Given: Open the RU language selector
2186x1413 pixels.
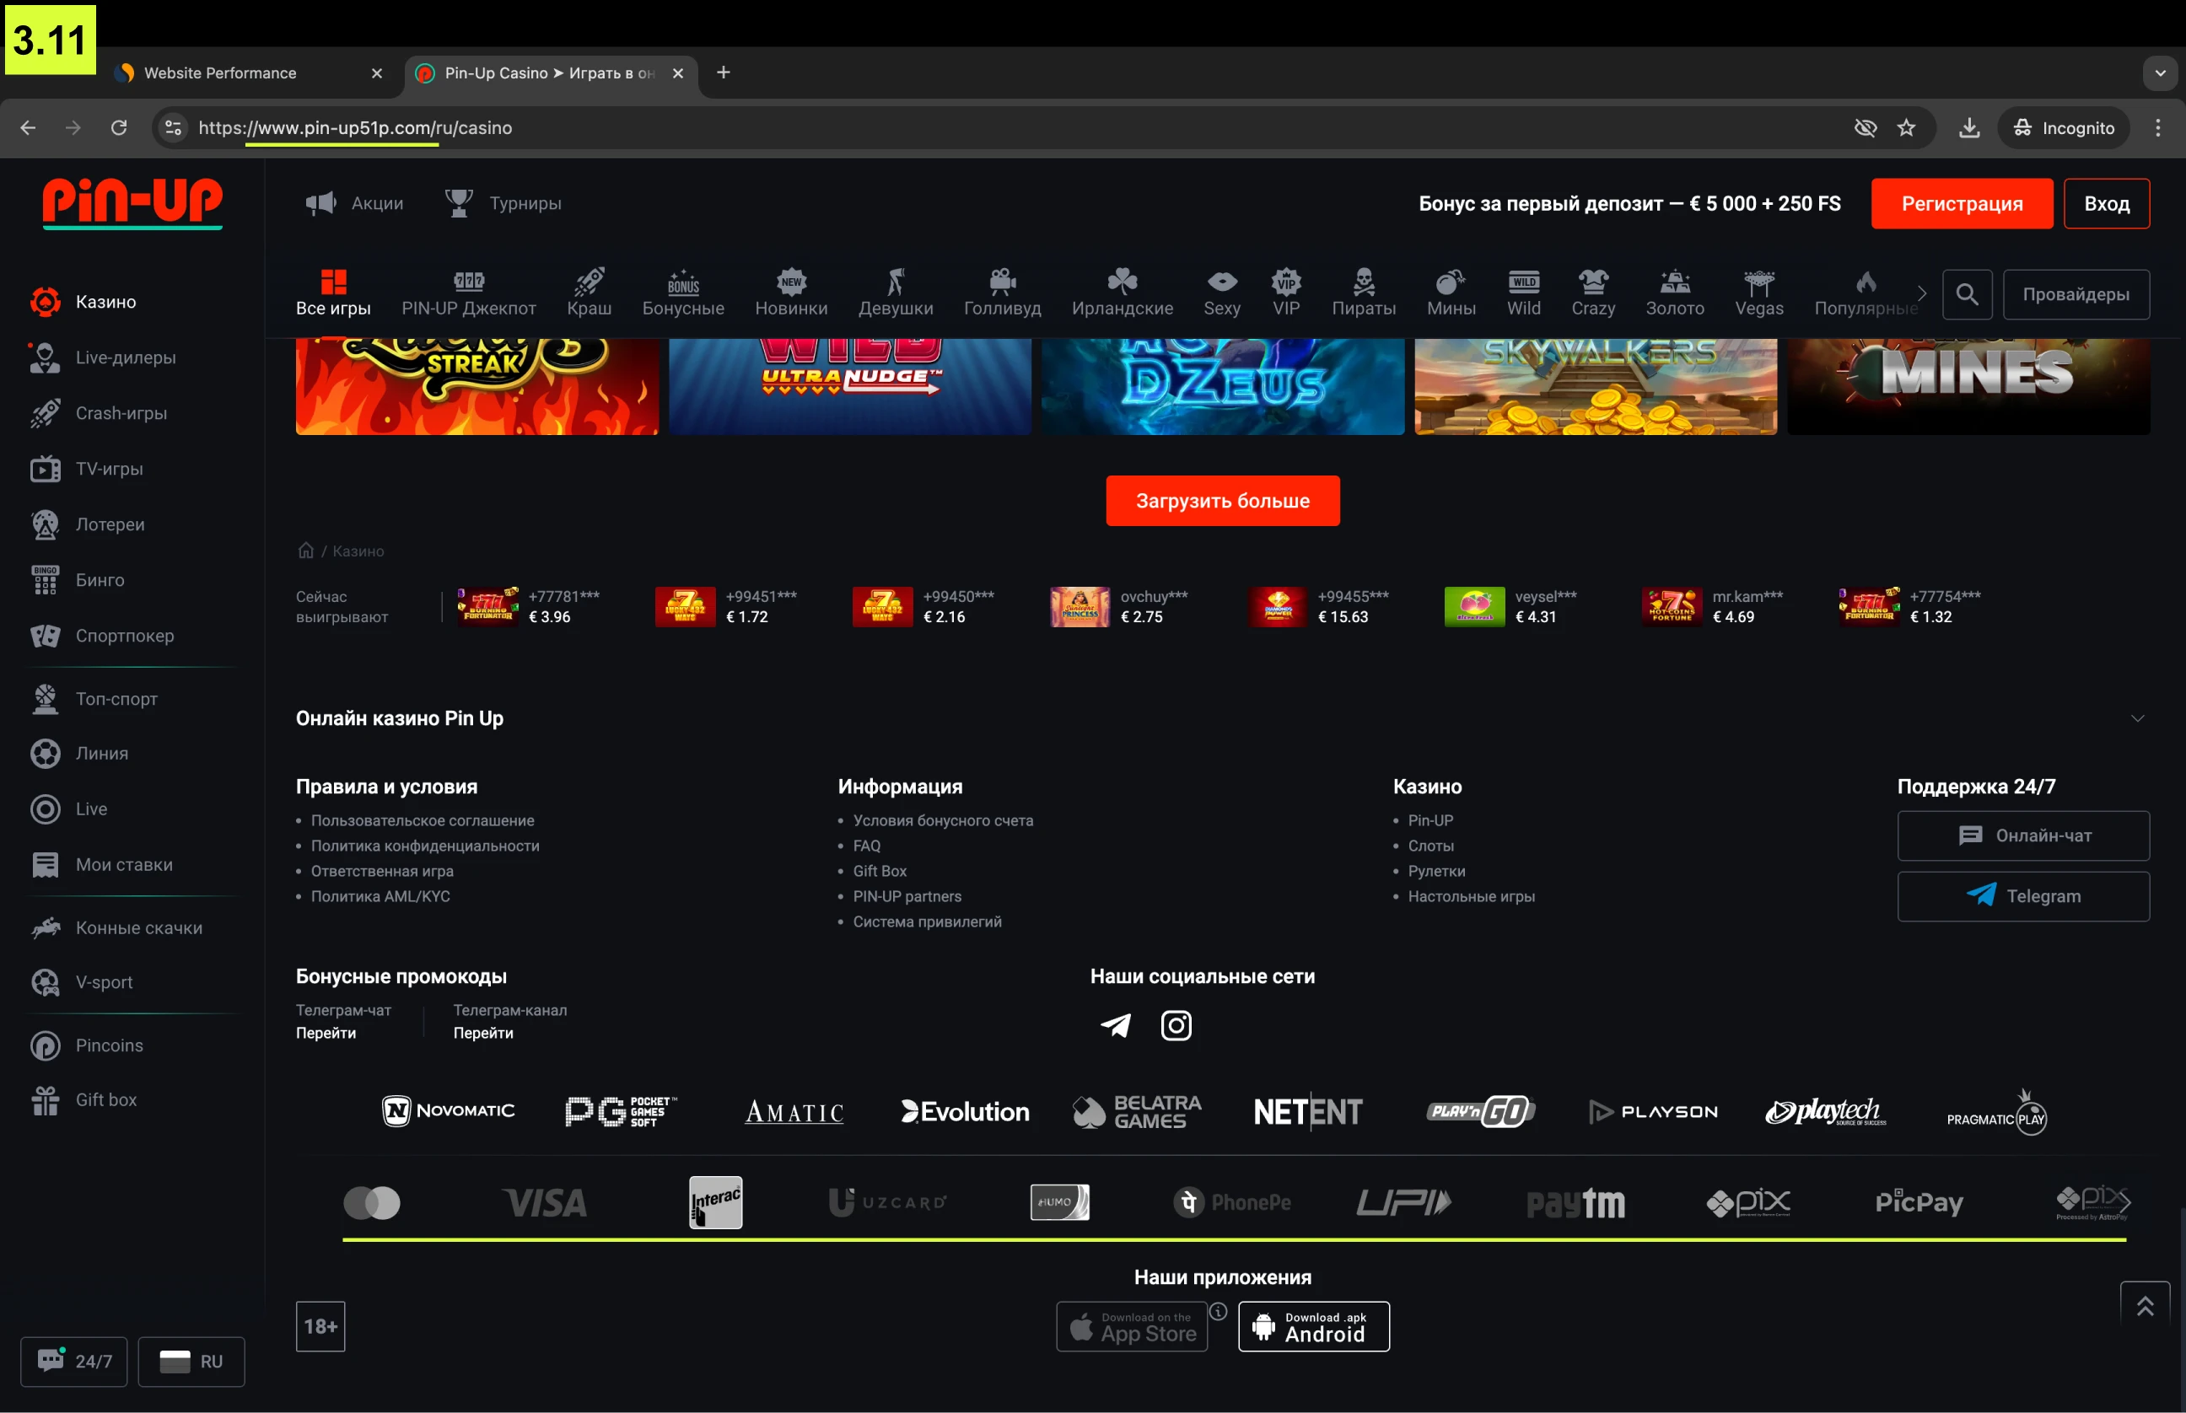Looking at the screenshot, I should 191,1361.
